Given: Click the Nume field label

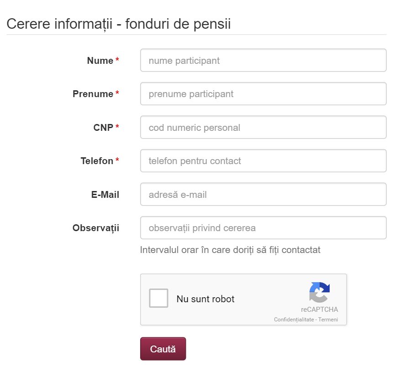Looking at the screenshot, I should (x=100, y=61).
